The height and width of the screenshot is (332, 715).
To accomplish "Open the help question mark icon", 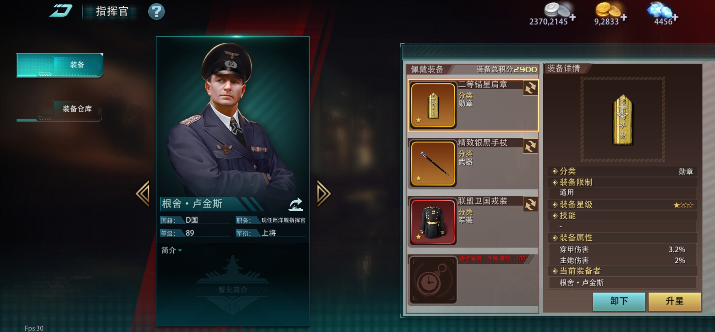I will pos(156,12).
